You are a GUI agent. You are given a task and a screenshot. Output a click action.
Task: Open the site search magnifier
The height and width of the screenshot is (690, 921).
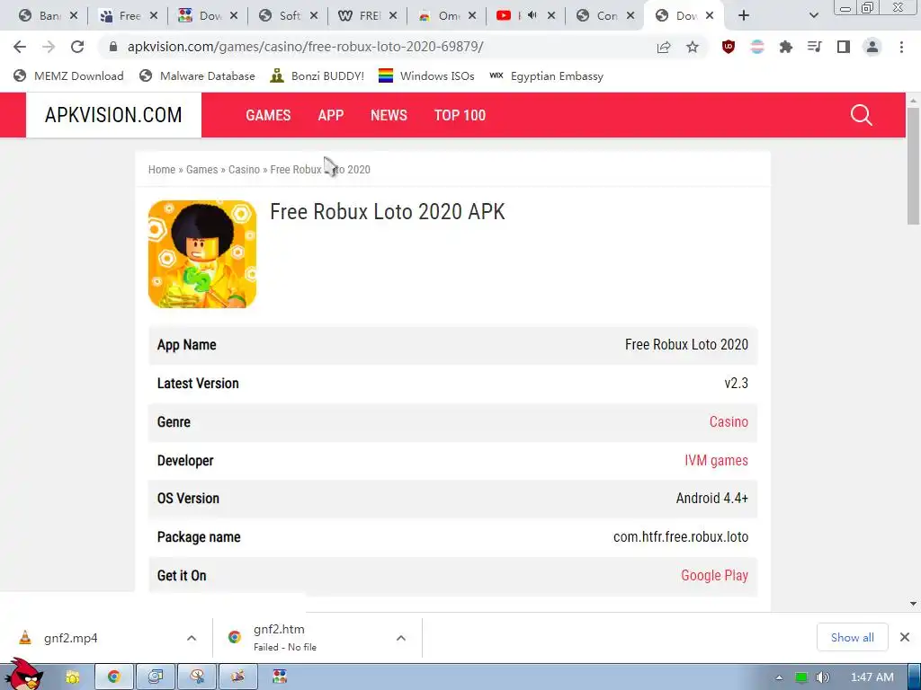(861, 115)
